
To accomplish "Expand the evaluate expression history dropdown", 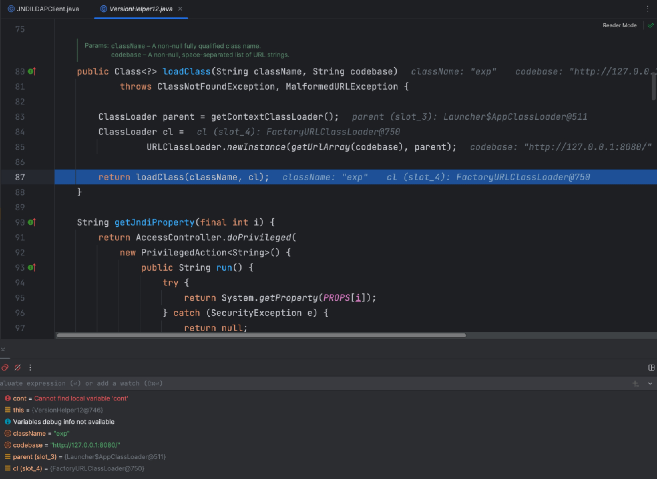I will (x=650, y=384).
